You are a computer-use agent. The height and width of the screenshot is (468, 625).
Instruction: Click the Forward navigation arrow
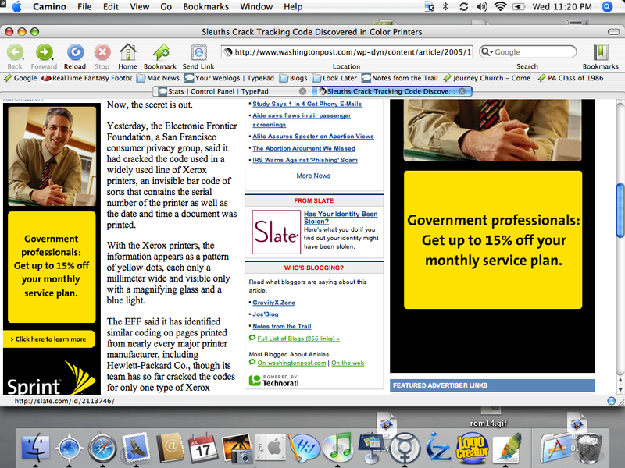(x=45, y=52)
